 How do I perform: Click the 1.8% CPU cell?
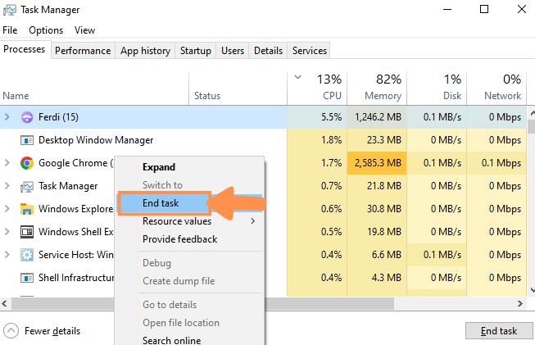(317, 140)
